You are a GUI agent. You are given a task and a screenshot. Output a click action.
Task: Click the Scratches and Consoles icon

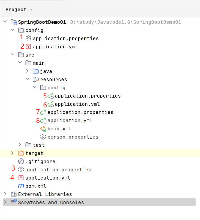(x=14, y=202)
